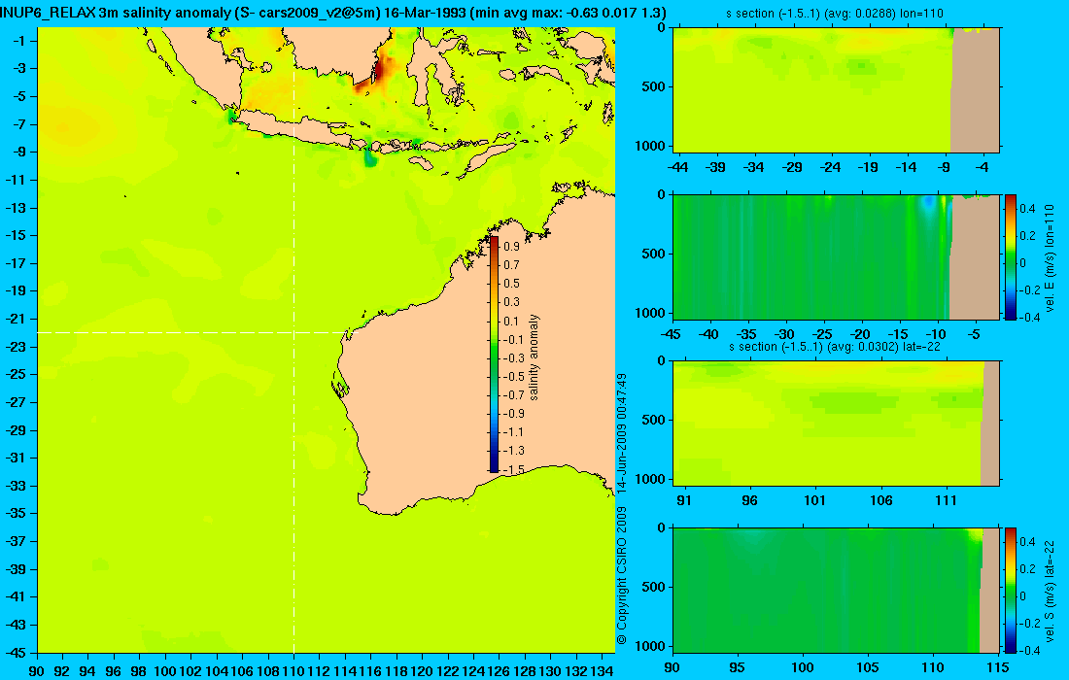Click the '-0.9' tick on the salinity colorbar
Image resolution: width=1069 pixels, height=680 pixels.
513,413
